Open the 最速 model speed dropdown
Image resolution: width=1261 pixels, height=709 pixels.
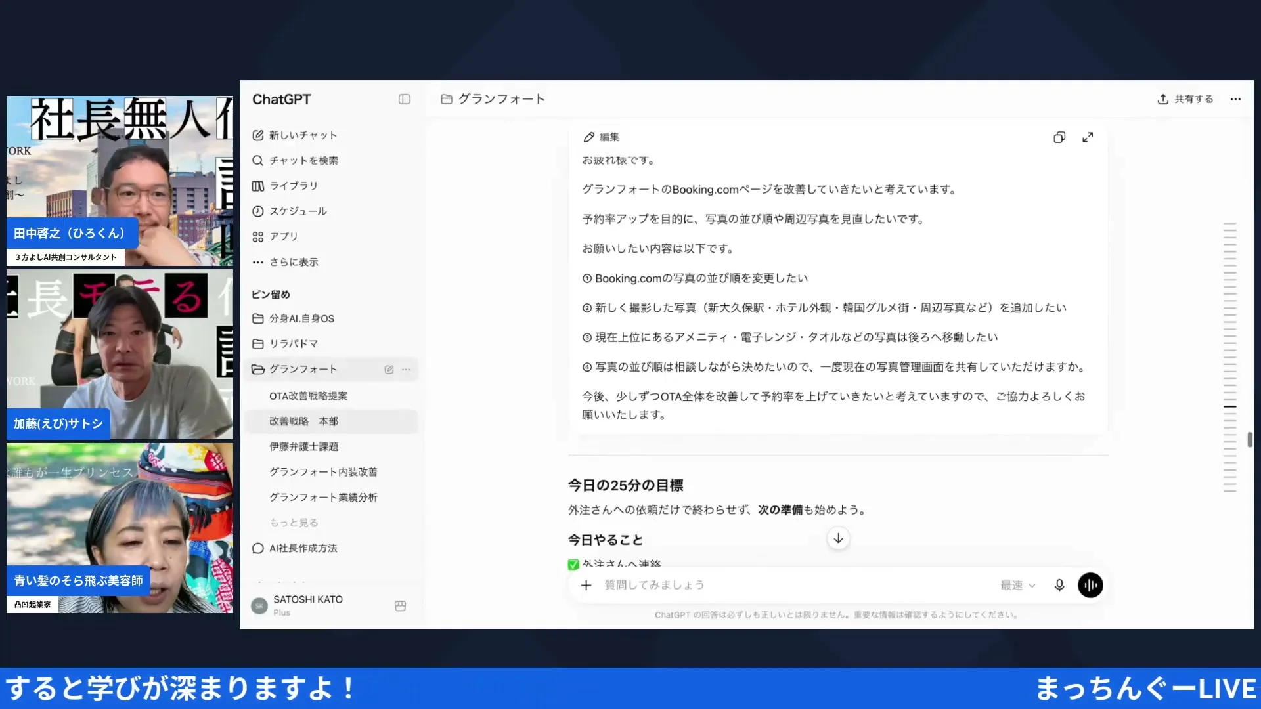tap(1018, 586)
